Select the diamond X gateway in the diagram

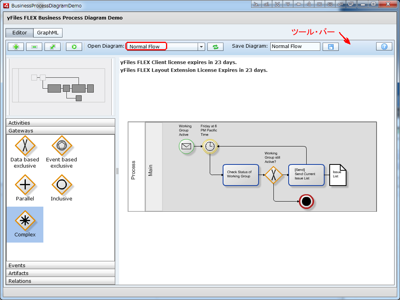(x=273, y=175)
